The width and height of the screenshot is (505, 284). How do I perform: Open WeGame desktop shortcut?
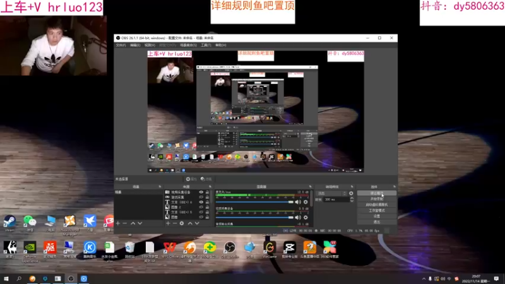[270, 250]
